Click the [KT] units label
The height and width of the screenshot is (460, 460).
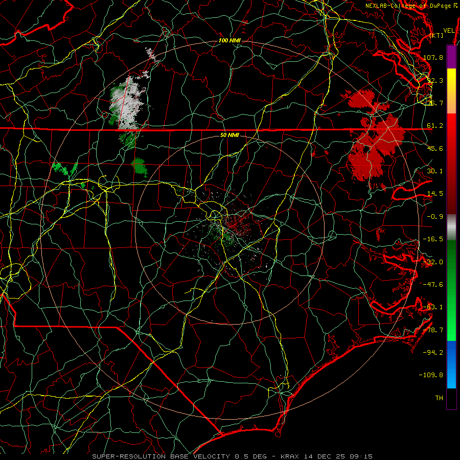pyautogui.click(x=436, y=35)
